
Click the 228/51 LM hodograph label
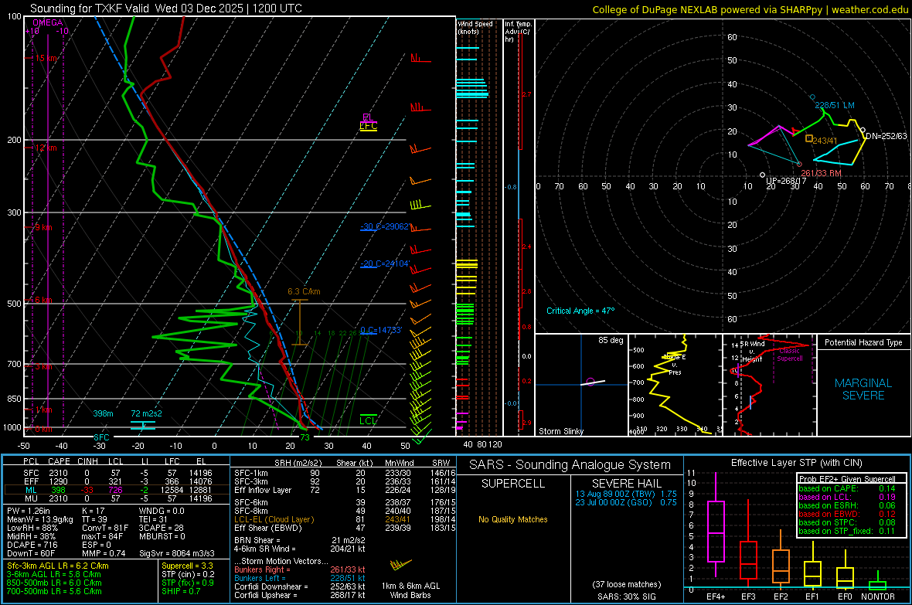click(835, 105)
